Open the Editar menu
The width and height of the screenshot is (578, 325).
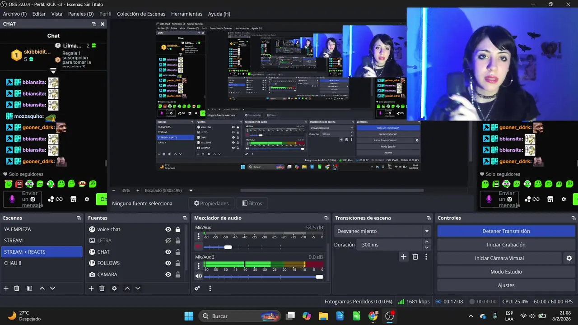(39, 14)
